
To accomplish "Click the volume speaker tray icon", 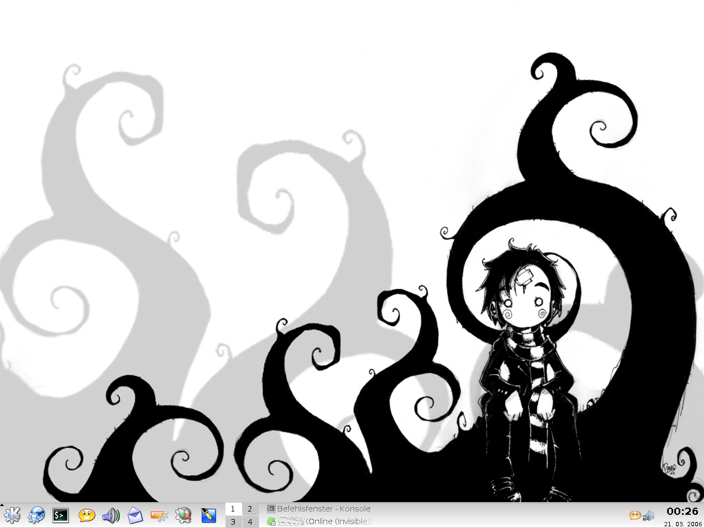I will [648, 515].
